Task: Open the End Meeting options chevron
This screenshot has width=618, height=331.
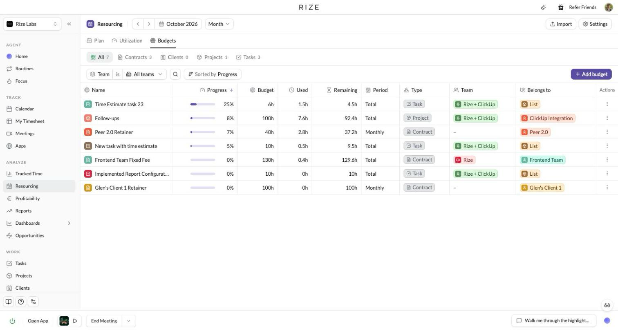Action: coord(128,321)
